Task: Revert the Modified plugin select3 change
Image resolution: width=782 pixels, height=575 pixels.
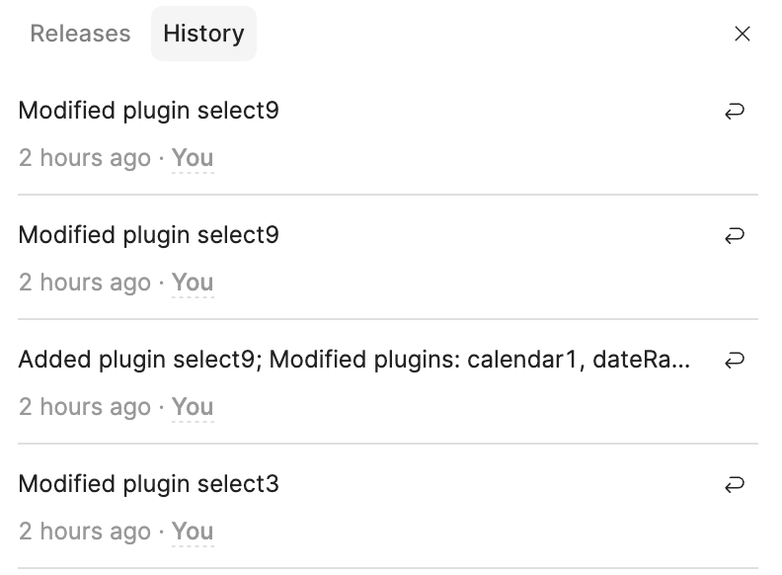Action: pyautogui.click(x=734, y=485)
